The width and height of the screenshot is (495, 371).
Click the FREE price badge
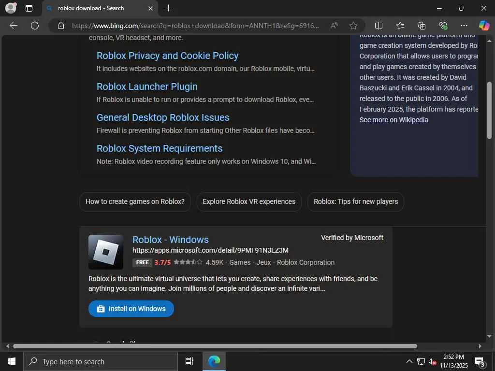tap(143, 262)
